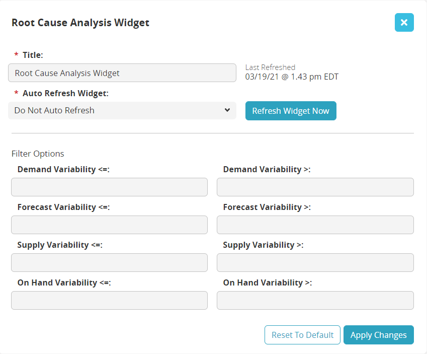Click the chevron arrow on Do Not Auto Refresh
Viewport: 427px width, 354px height.
227,110
